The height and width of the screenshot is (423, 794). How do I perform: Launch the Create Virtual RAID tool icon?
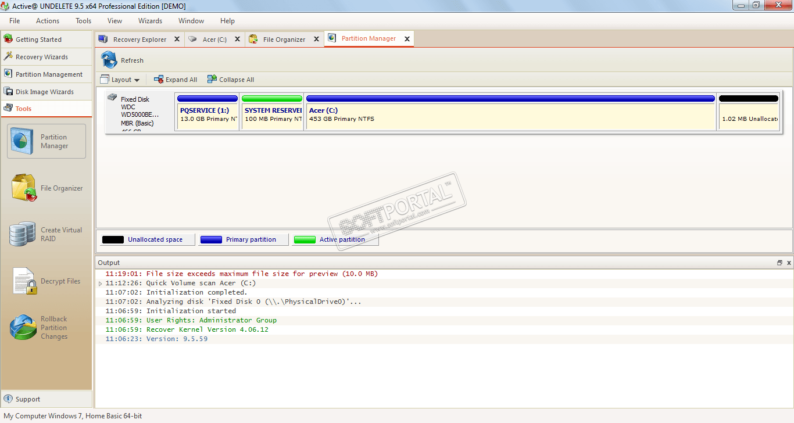pos(23,234)
